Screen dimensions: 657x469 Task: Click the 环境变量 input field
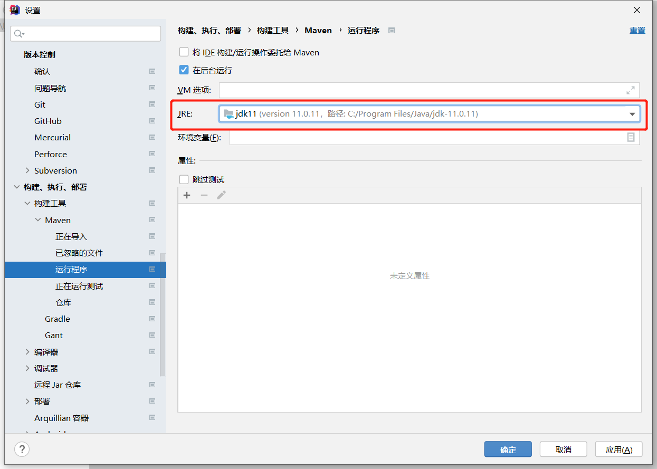tap(434, 137)
